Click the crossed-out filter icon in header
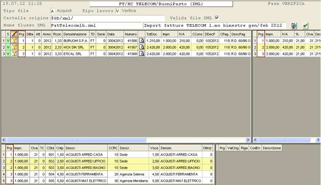The height and width of the screenshot is (185, 321). tap(14, 34)
